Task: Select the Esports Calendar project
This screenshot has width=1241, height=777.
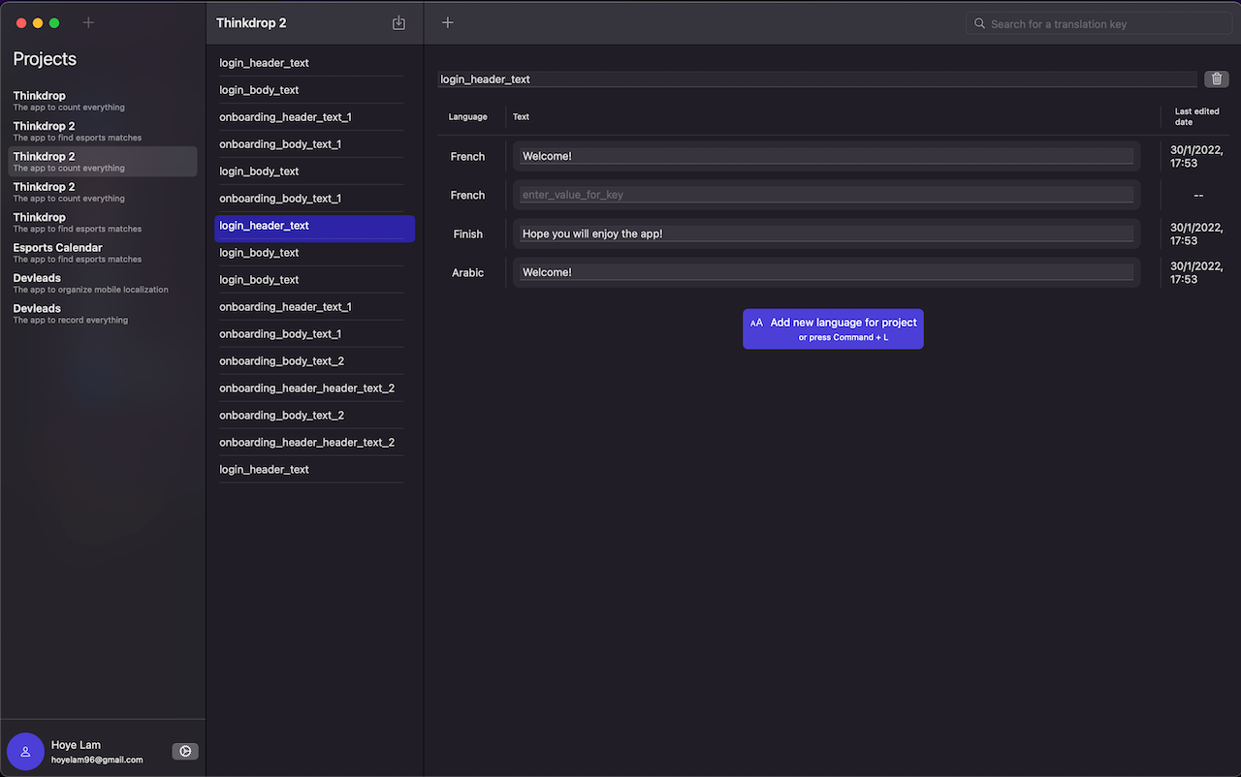Action: tap(103, 252)
